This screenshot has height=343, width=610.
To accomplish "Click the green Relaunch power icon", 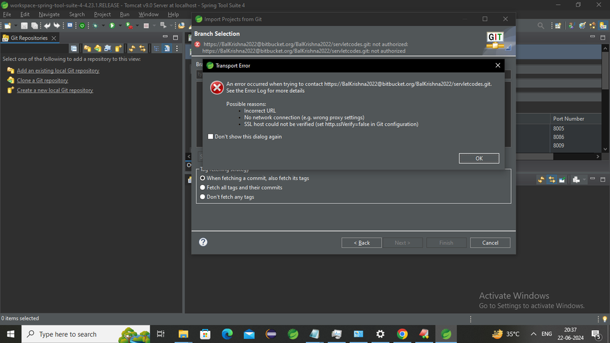I will pyautogui.click(x=82, y=26).
